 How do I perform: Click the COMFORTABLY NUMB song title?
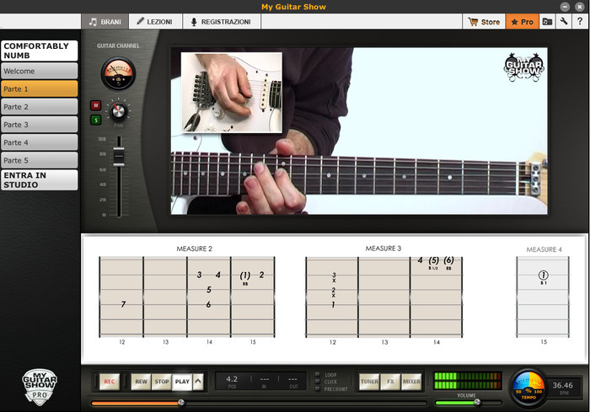(39, 51)
